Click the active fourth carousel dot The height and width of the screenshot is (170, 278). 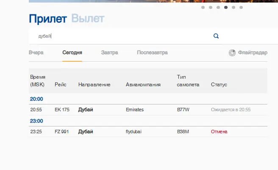coord(226,8)
